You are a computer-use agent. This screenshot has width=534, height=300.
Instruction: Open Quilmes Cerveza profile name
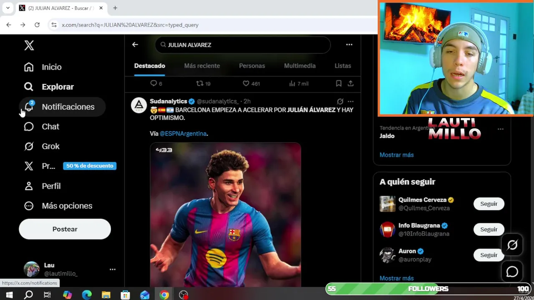point(422,200)
